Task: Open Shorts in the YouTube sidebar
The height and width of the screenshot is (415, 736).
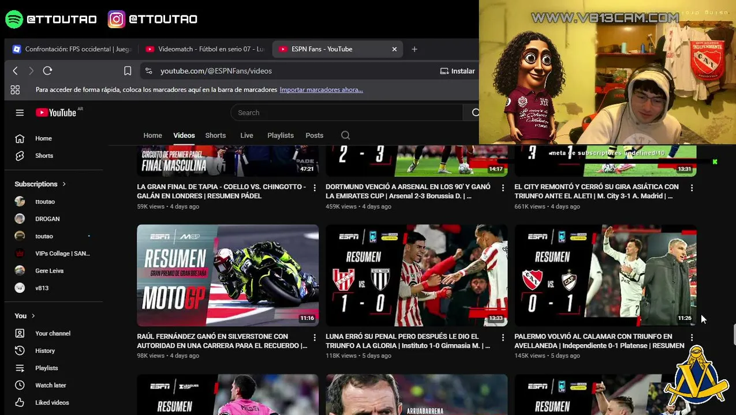Action: 44,156
